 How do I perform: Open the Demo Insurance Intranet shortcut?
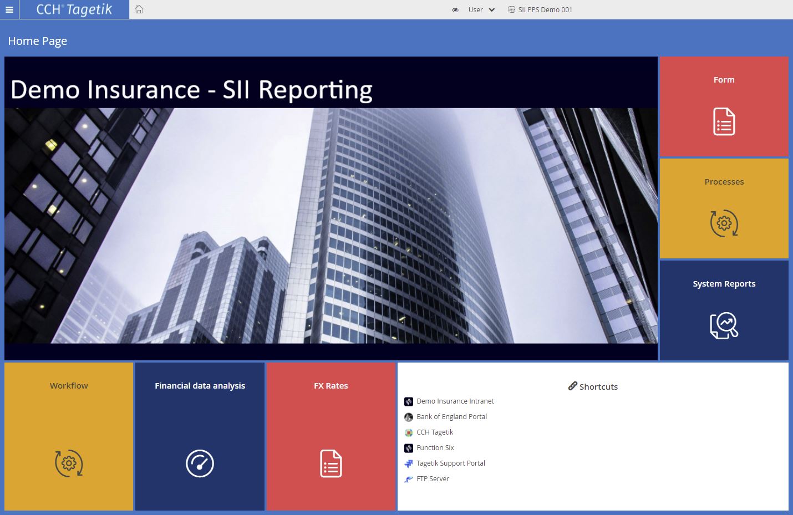click(455, 401)
